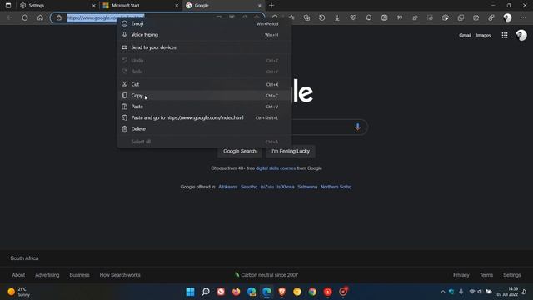Open the tab actions menu icon
The image size is (533, 300).
8,6
